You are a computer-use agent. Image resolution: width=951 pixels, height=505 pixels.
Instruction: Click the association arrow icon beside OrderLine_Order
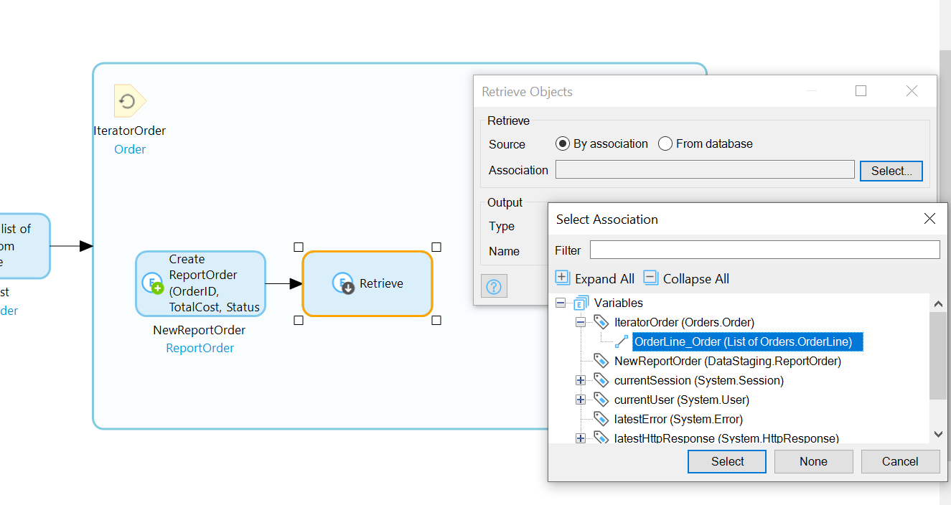620,341
